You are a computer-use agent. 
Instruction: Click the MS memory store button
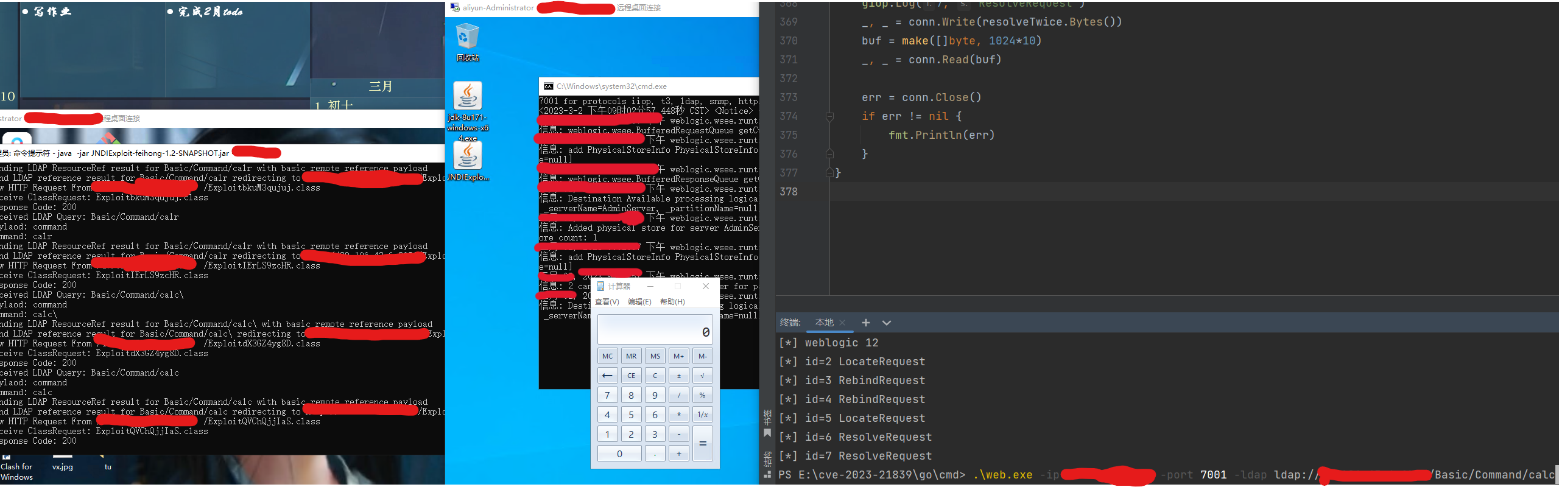click(x=655, y=356)
